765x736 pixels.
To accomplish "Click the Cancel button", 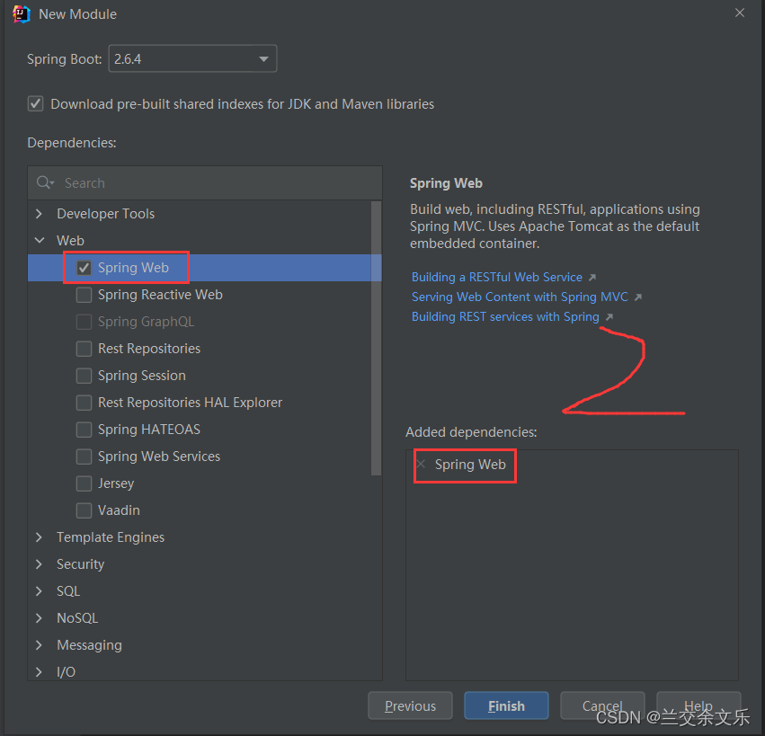I will [602, 705].
